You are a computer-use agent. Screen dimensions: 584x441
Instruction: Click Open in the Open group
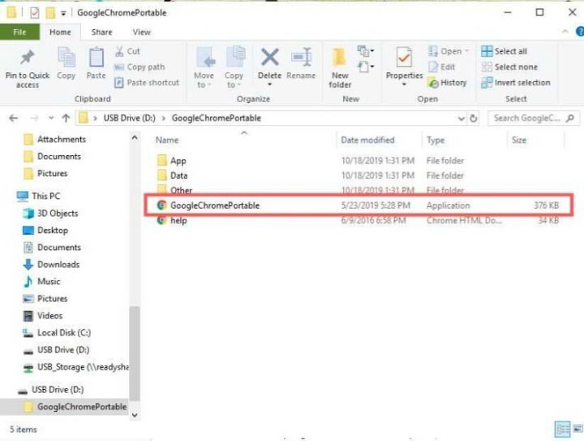[x=449, y=51]
